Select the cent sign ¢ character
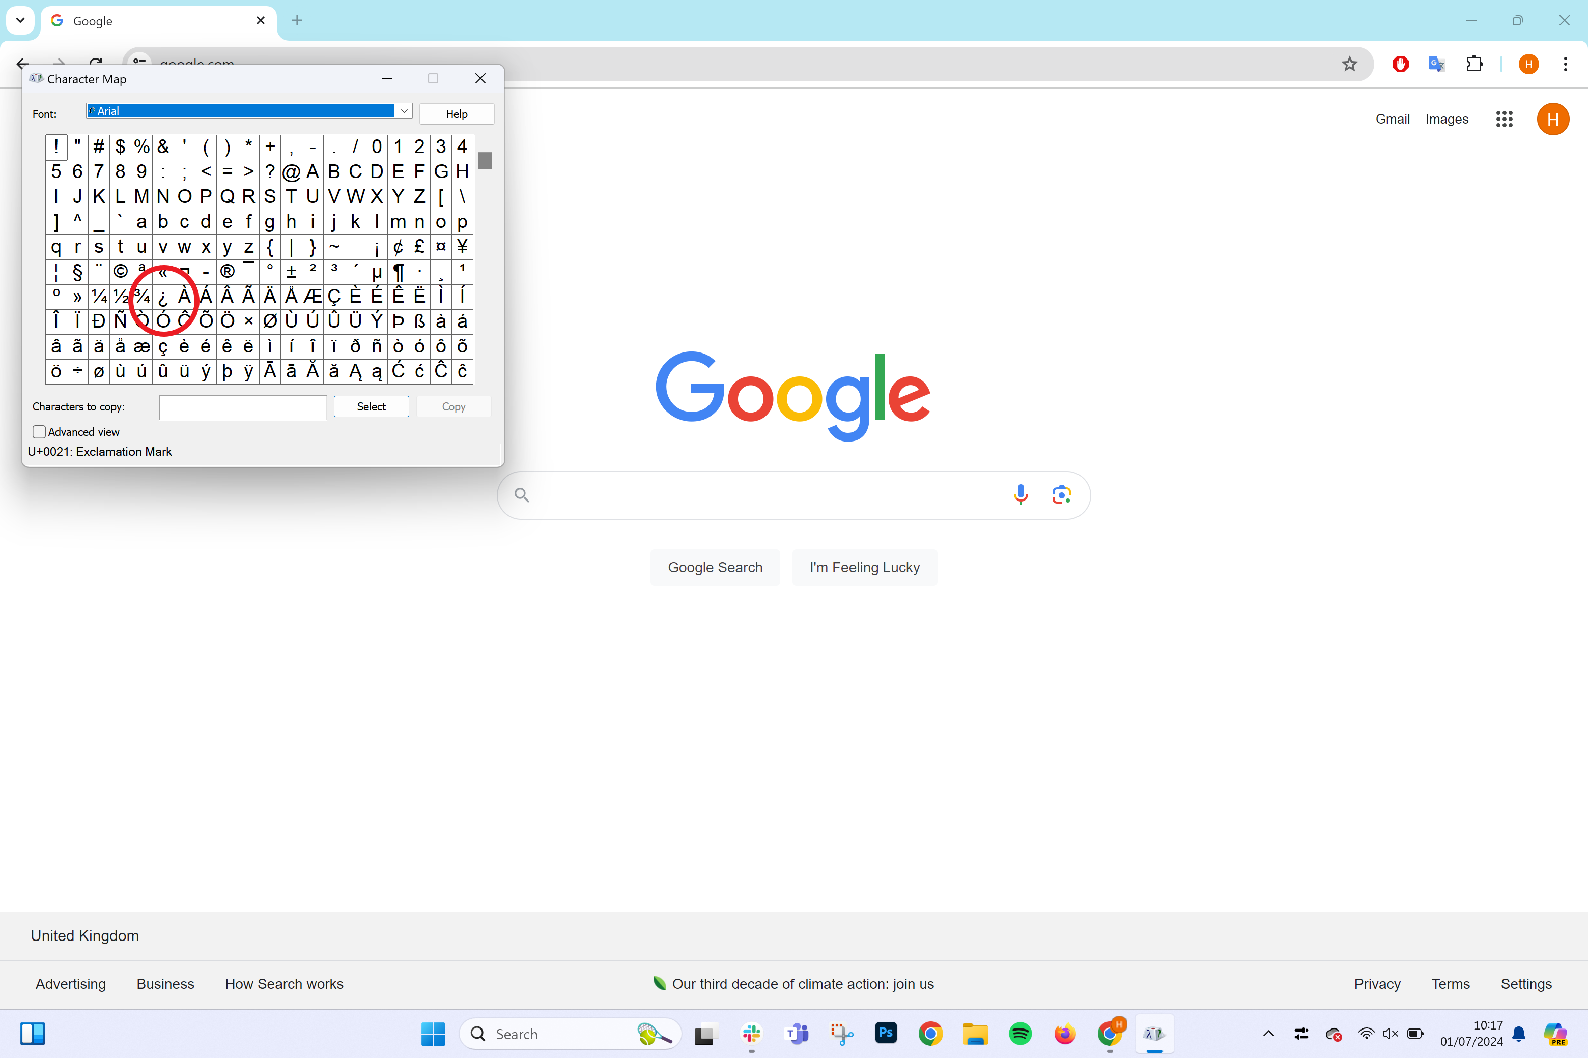Viewport: 1588px width, 1058px height. tap(399, 246)
